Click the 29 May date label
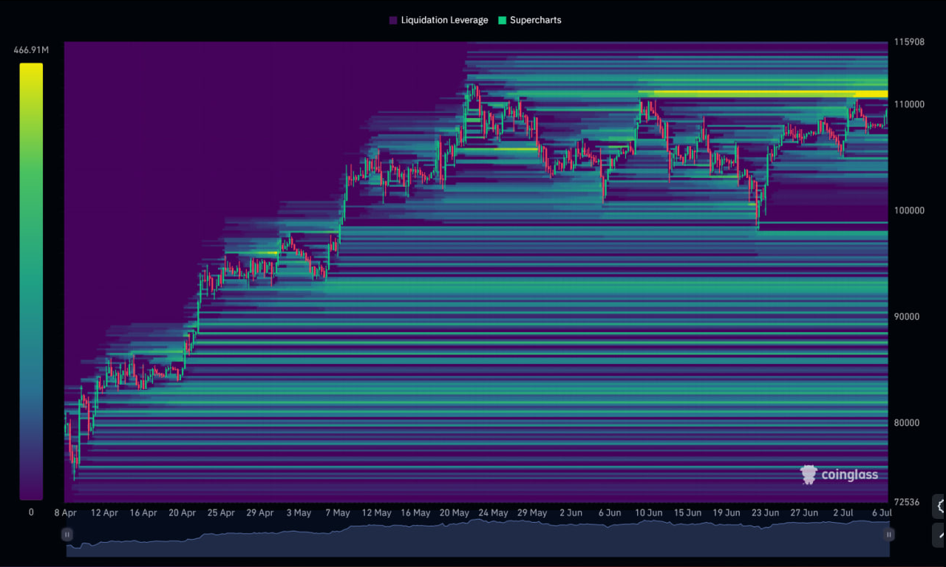The width and height of the screenshot is (946, 567). tap(531, 512)
